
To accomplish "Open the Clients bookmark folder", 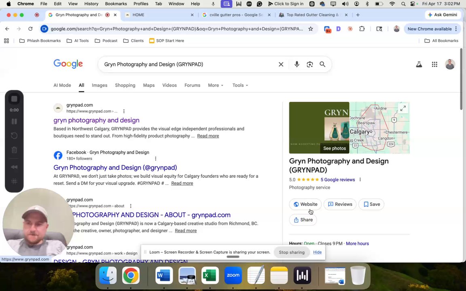I will (133, 41).
